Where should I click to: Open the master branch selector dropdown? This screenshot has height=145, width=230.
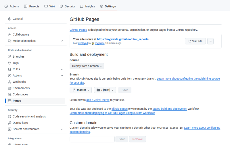80,90
